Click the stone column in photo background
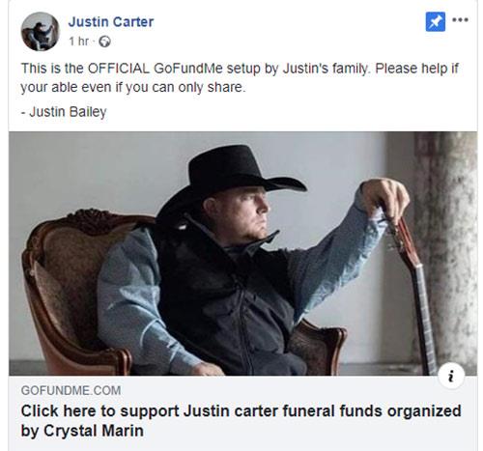This screenshot has height=451, width=483. (444, 249)
